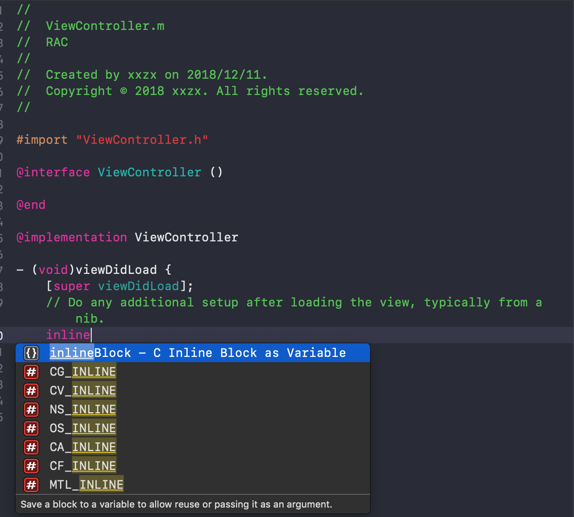Choose CV_INLINE autocomplete suggestion
Screen dimensions: 574x517
coord(193,390)
